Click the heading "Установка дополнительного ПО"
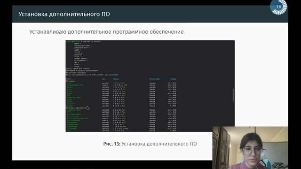Viewport: 301px width, 169px height. (64, 14)
